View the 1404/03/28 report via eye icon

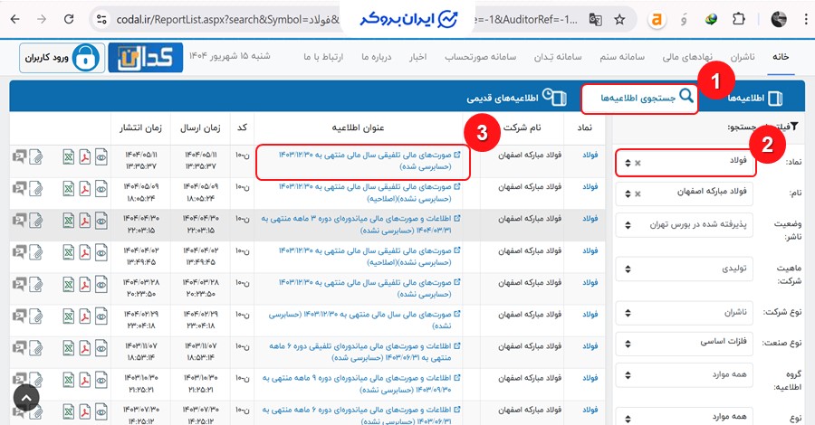click(101, 284)
